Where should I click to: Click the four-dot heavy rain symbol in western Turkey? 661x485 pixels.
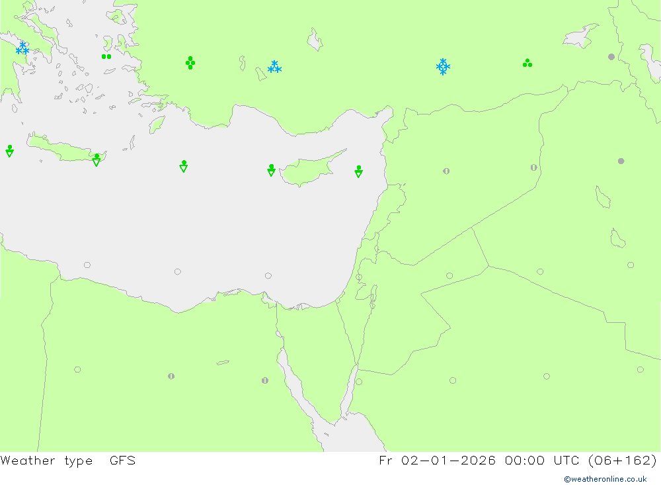pos(190,63)
